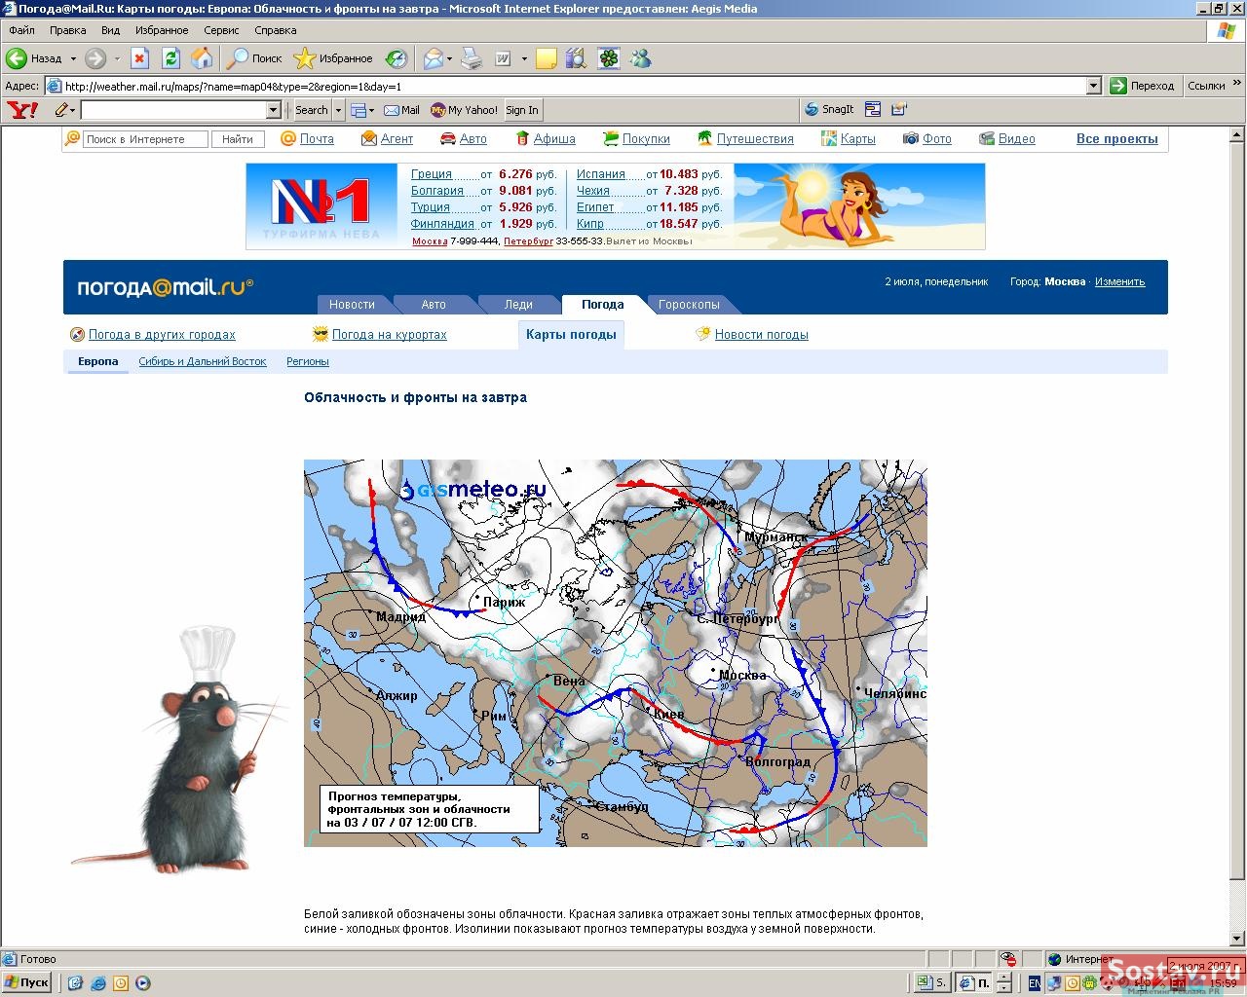
Task: Open dropdown arrow beside Yahoo Search button
Action: [x=338, y=110]
